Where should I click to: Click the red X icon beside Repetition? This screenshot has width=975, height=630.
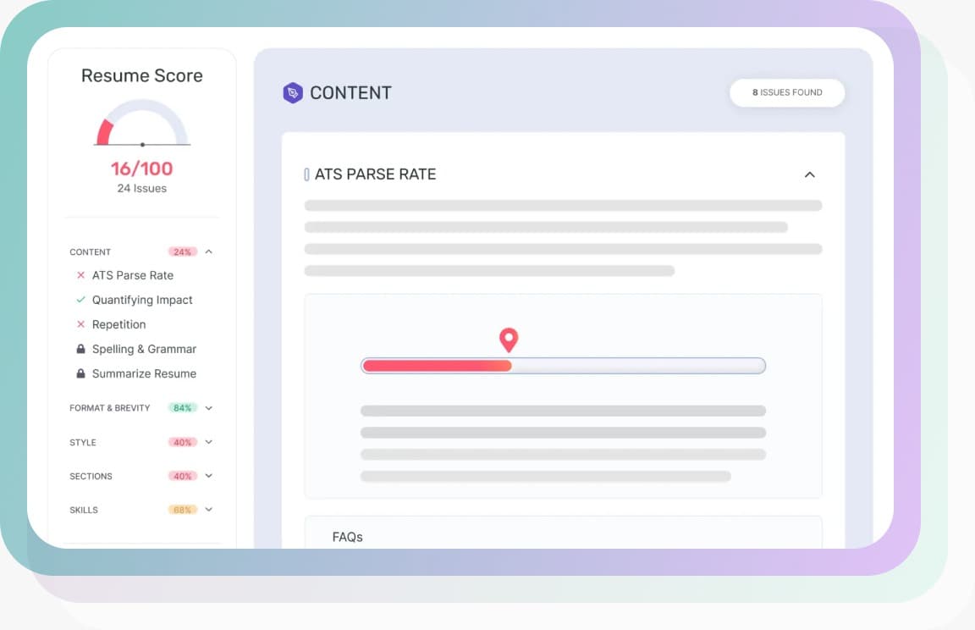(81, 324)
